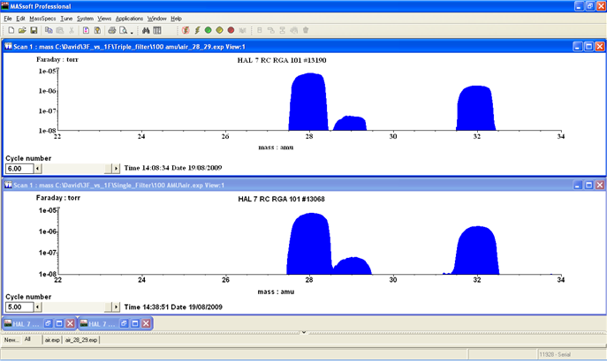
Task: Click the Print toolbar icon
Action: [111, 30]
